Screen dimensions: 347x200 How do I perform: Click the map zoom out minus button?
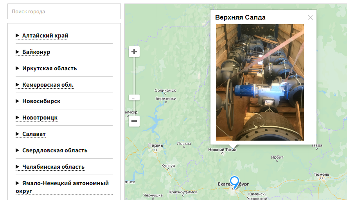(134, 121)
